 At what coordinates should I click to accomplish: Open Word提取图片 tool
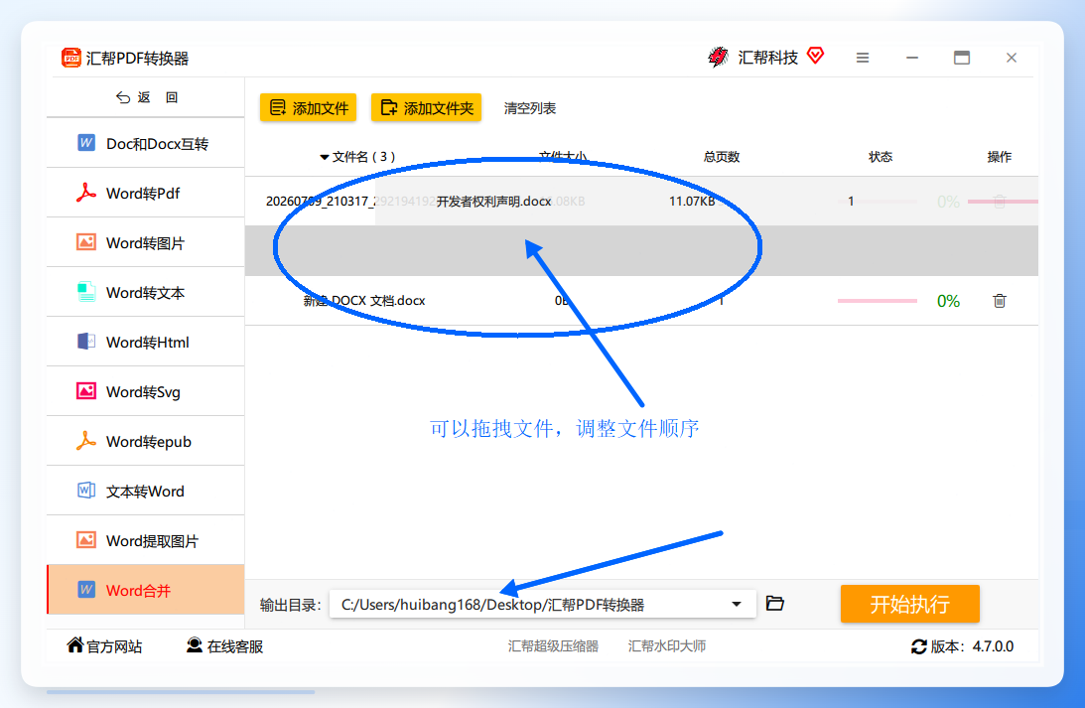pos(146,540)
